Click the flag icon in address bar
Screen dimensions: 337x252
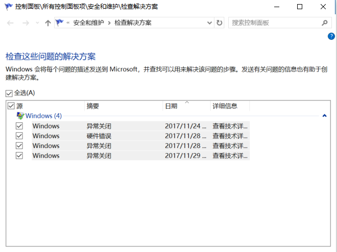coord(59,22)
